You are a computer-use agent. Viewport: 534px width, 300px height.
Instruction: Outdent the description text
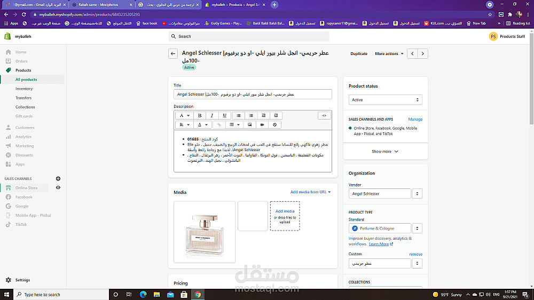coord(264,115)
